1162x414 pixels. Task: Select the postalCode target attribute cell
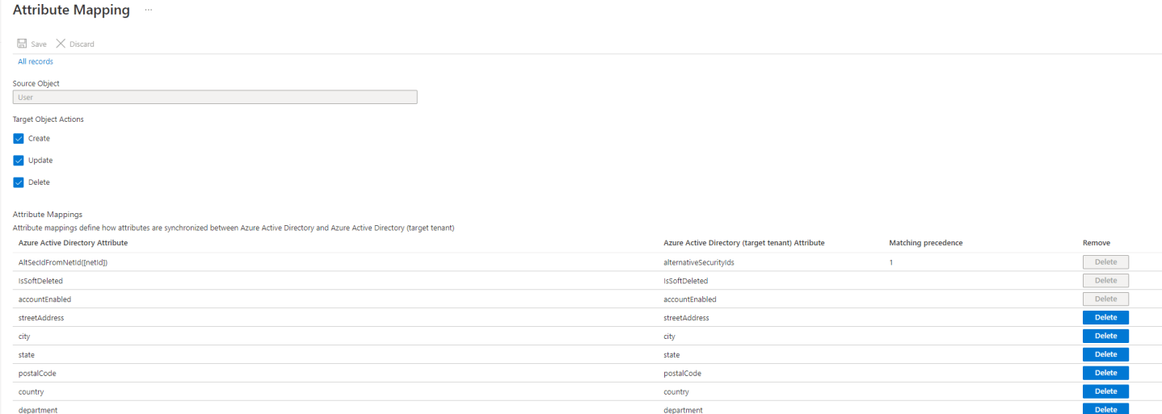682,374
